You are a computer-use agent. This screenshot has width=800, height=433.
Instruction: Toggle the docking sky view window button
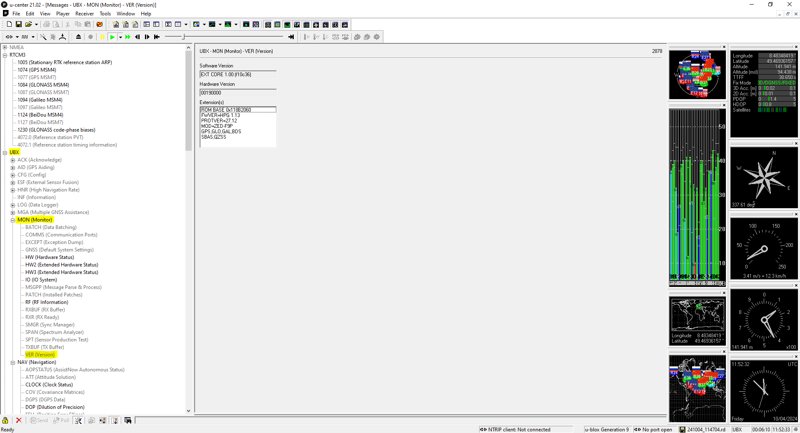268,25
